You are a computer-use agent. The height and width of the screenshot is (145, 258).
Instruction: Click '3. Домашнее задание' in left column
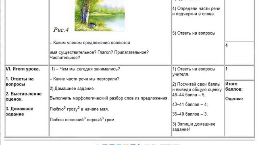point(19,112)
